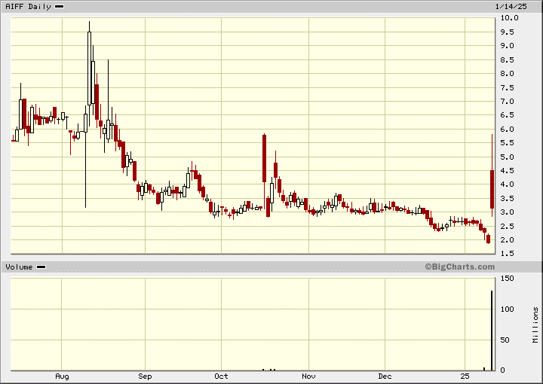
Task: Click the 2.0 price axis label
Action: coord(507,240)
